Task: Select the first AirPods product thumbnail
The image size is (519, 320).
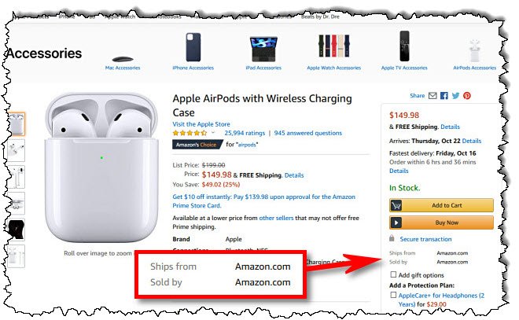Action: click(x=17, y=123)
